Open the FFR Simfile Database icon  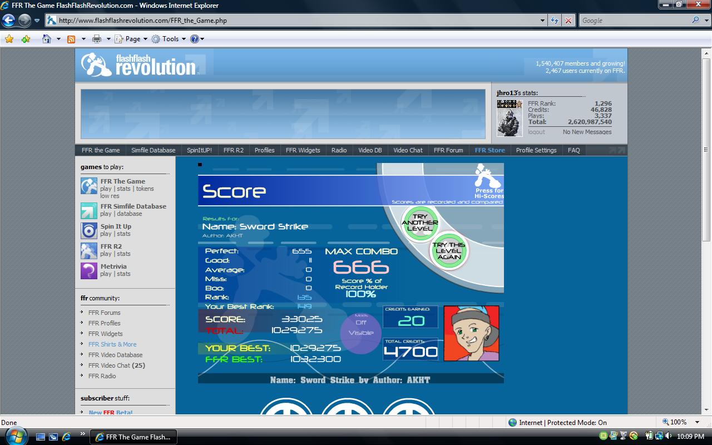pos(89,210)
